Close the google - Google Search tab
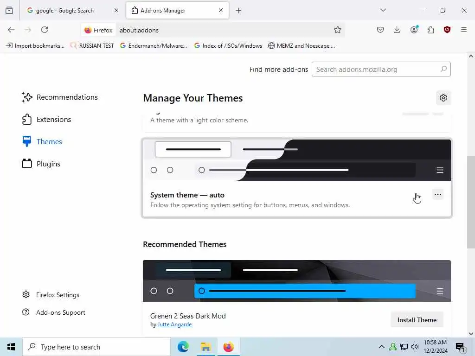 point(116,10)
